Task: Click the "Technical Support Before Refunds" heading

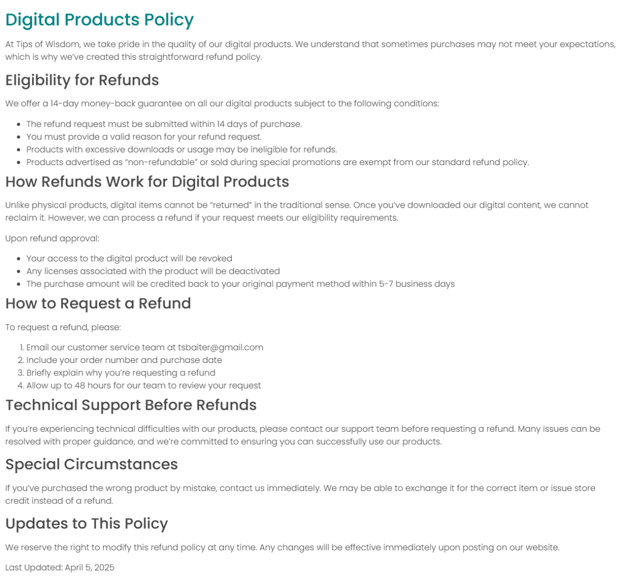Action: point(131,405)
